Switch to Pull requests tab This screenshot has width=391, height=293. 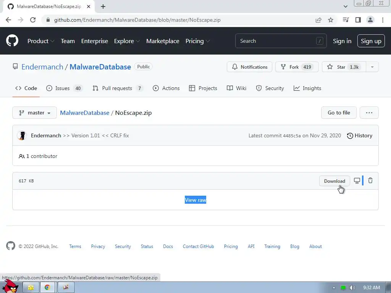(x=118, y=88)
